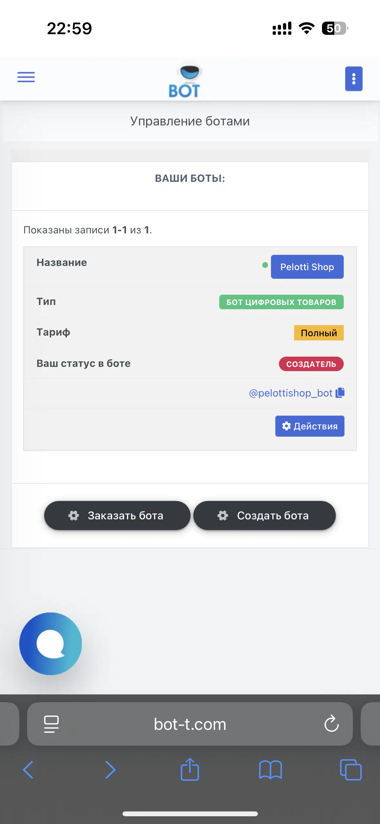Open Safari page settings icon in address bar
Viewport: 380px width, 824px height.
pyautogui.click(x=51, y=724)
